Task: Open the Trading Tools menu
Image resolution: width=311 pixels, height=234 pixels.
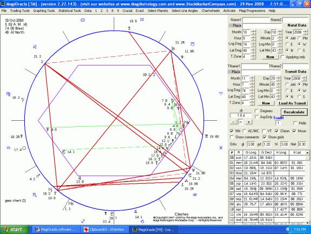Action: pos(19,10)
